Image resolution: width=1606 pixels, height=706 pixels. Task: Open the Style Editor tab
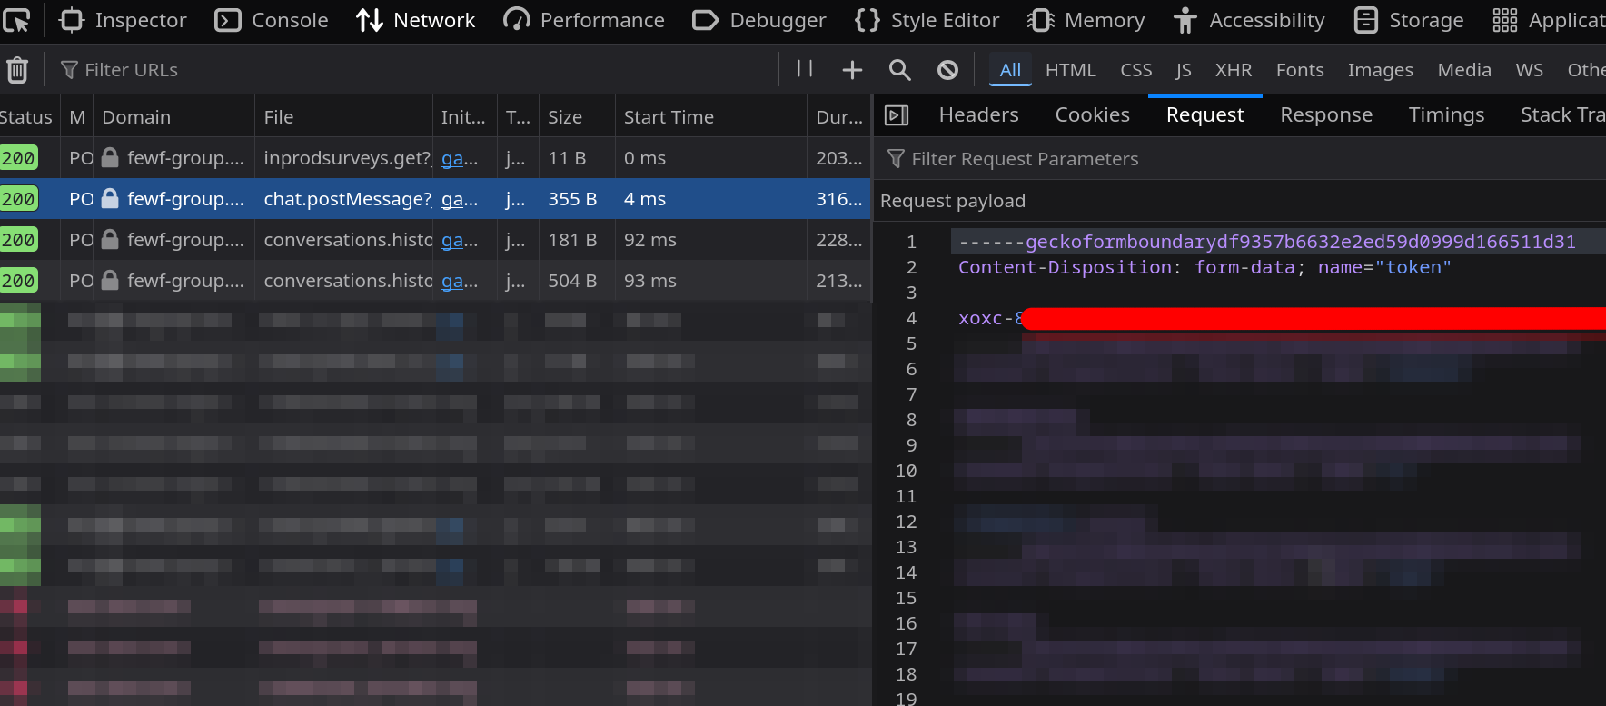point(927,20)
